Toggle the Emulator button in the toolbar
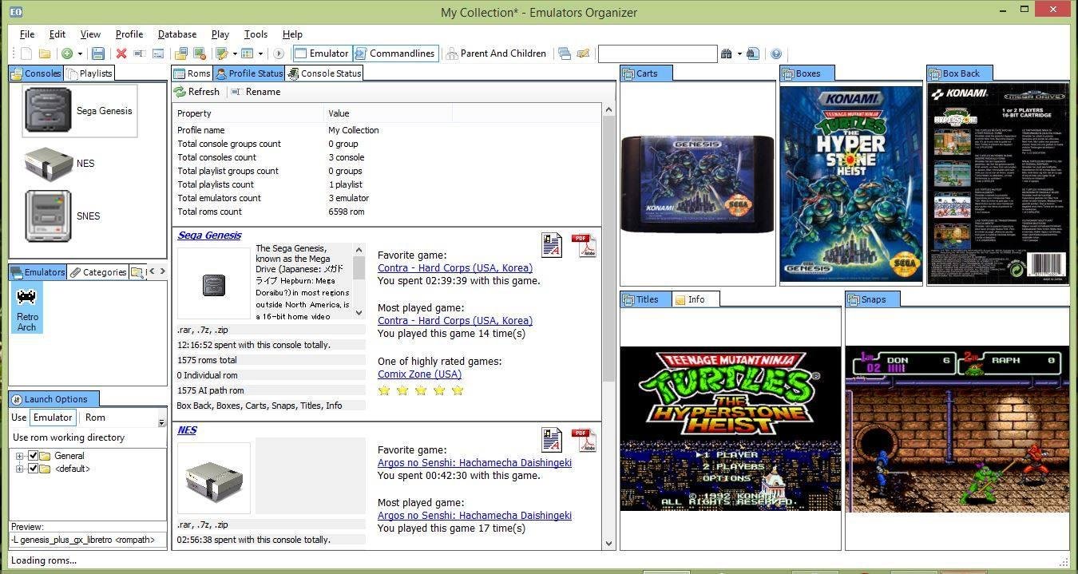This screenshot has width=1078, height=574. click(322, 53)
